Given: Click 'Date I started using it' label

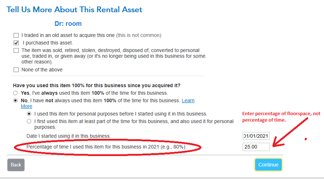Looking at the screenshot, I should pos(68,136).
